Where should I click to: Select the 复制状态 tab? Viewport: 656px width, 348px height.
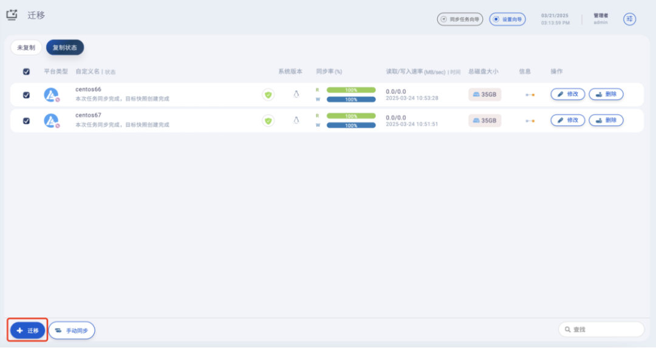pos(65,48)
